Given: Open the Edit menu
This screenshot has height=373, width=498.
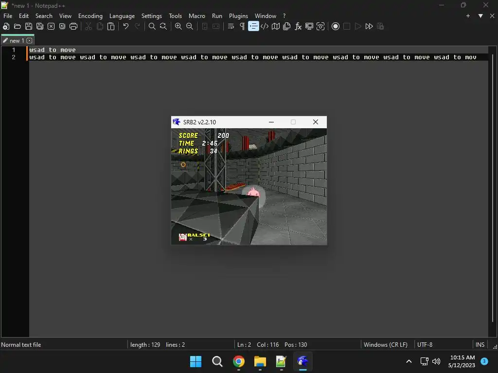Looking at the screenshot, I should (24, 16).
